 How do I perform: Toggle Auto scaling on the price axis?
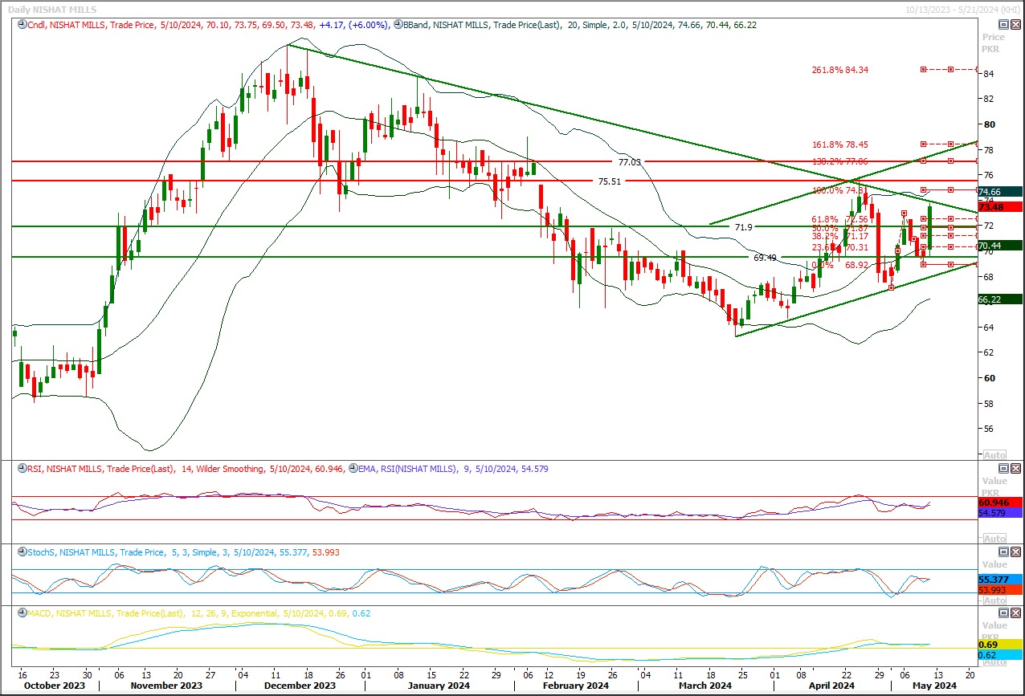pos(994,455)
